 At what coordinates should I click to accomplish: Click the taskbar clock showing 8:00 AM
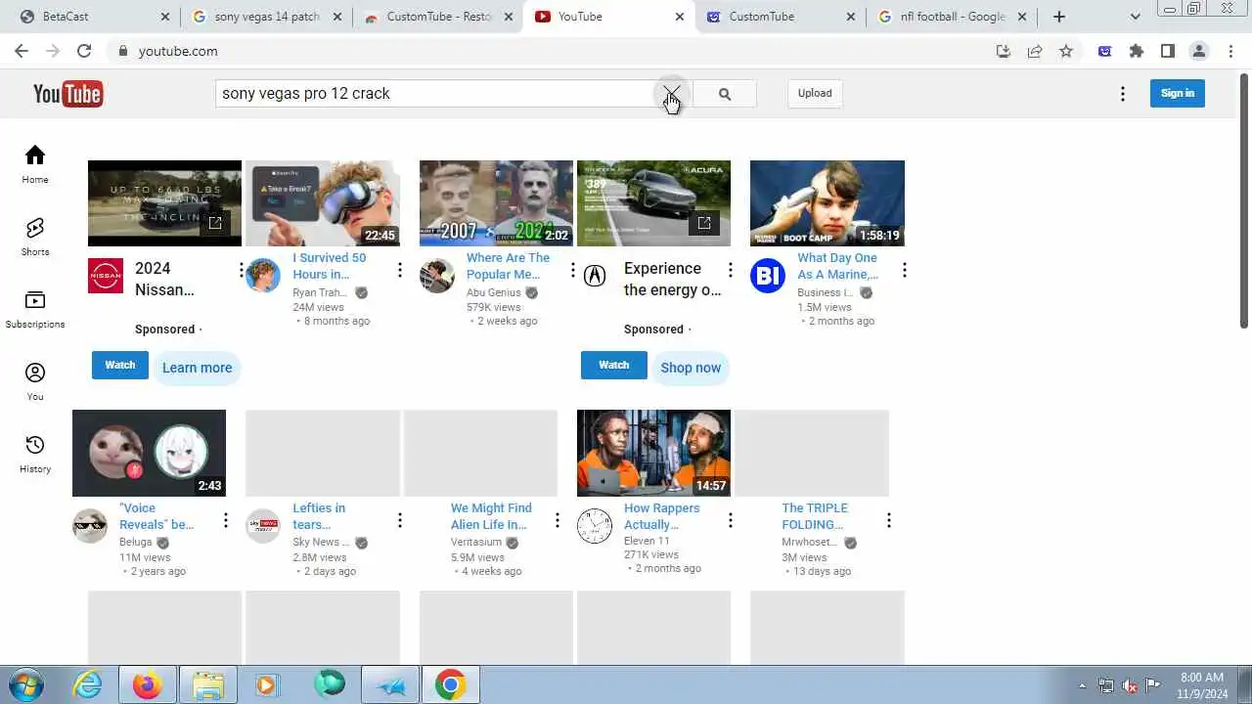pyautogui.click(x=1202, y=685)
